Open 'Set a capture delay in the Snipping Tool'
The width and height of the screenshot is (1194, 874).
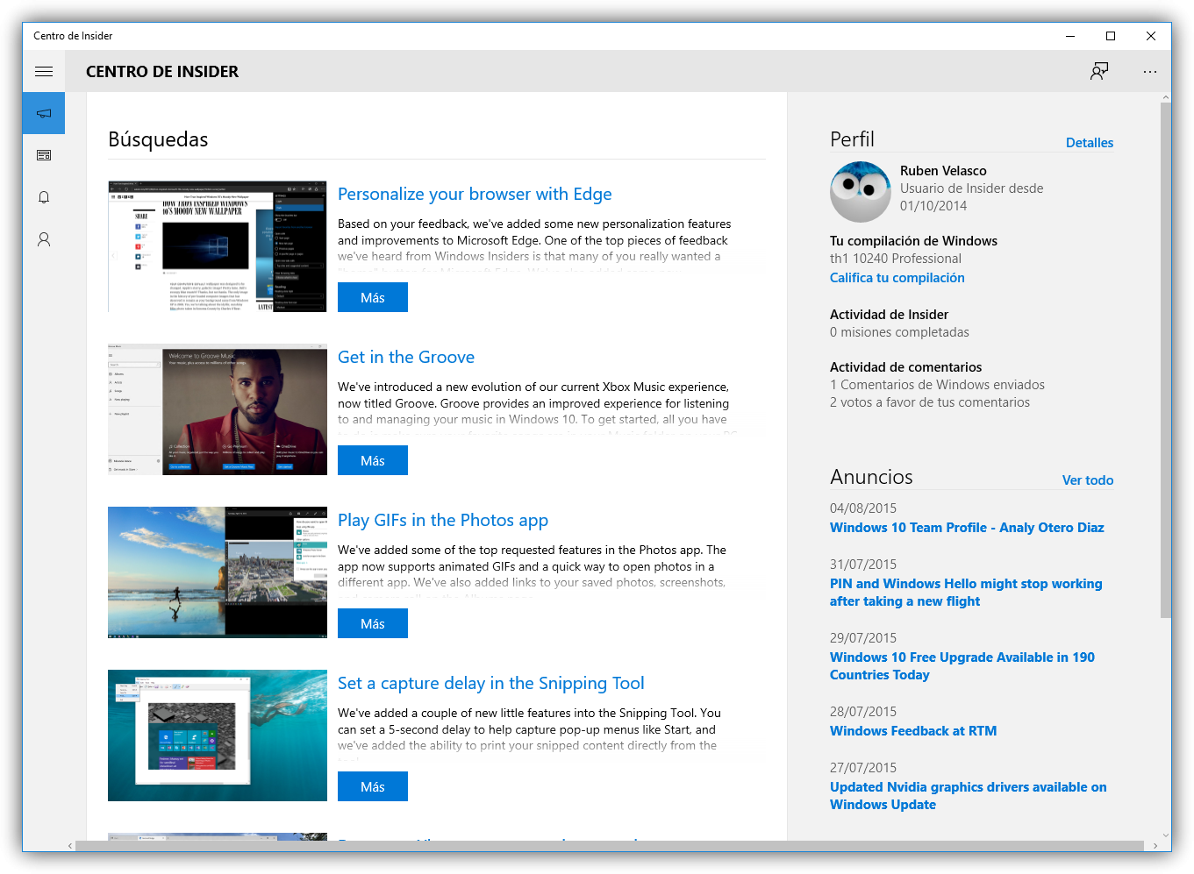click(x=491, y=683)
